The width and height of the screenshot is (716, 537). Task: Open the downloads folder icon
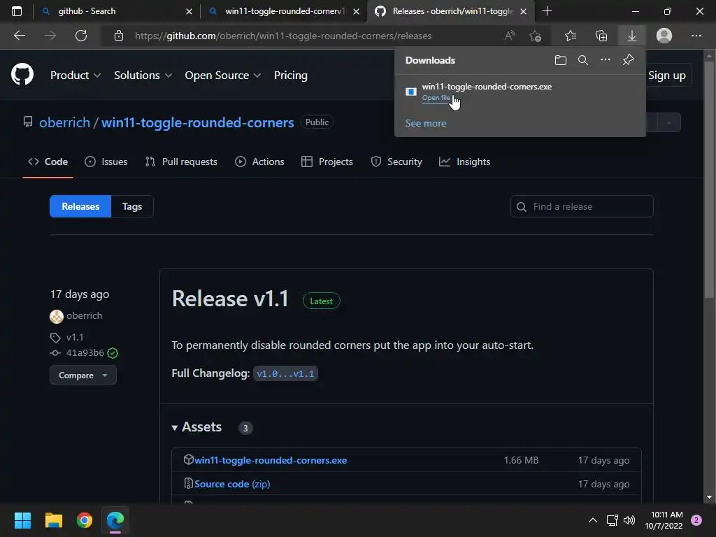pyautogui.click(x=560, y=60)
